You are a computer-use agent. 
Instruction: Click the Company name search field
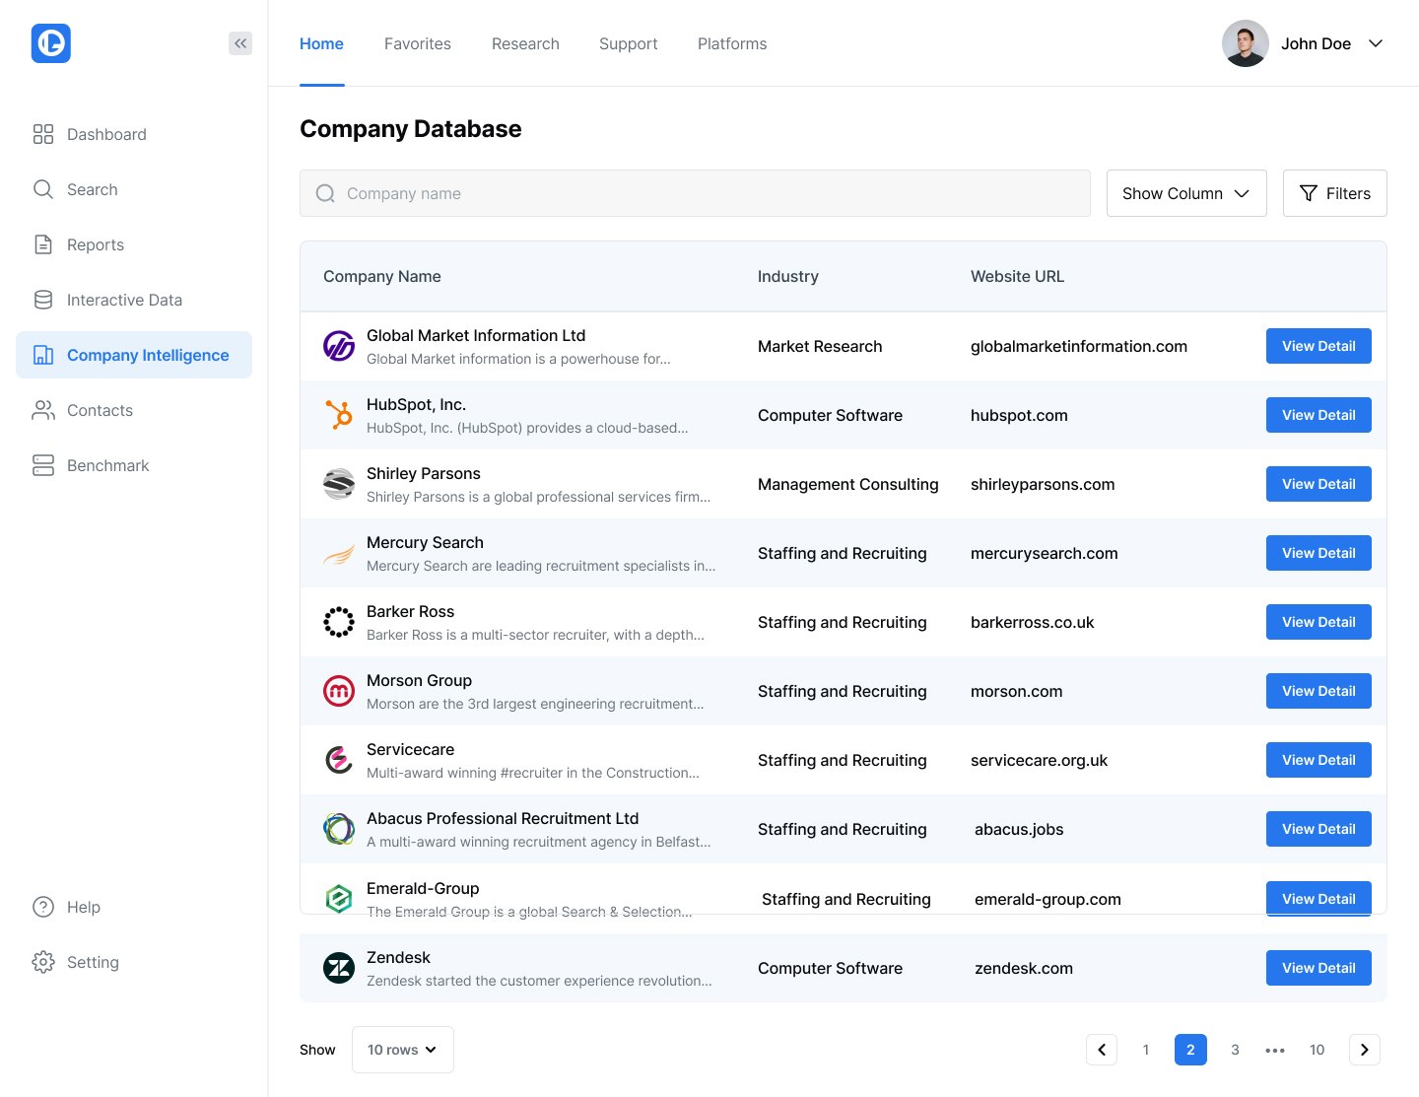click(x=695, y=193)
